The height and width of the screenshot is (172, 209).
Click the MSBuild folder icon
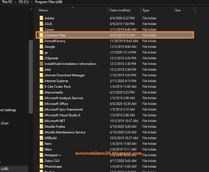tap(41, 138)
